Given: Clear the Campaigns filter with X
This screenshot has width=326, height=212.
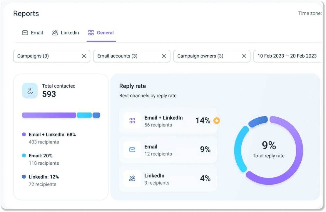Looking at the screenshot, I should [x=84, y=56].
